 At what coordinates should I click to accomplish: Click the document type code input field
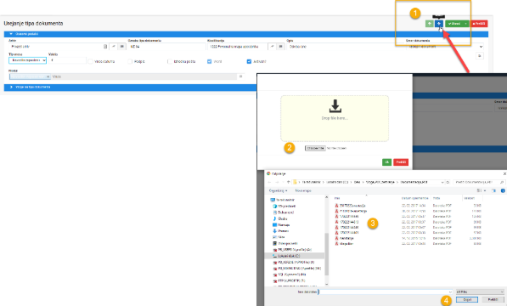[x=166, y=47]
